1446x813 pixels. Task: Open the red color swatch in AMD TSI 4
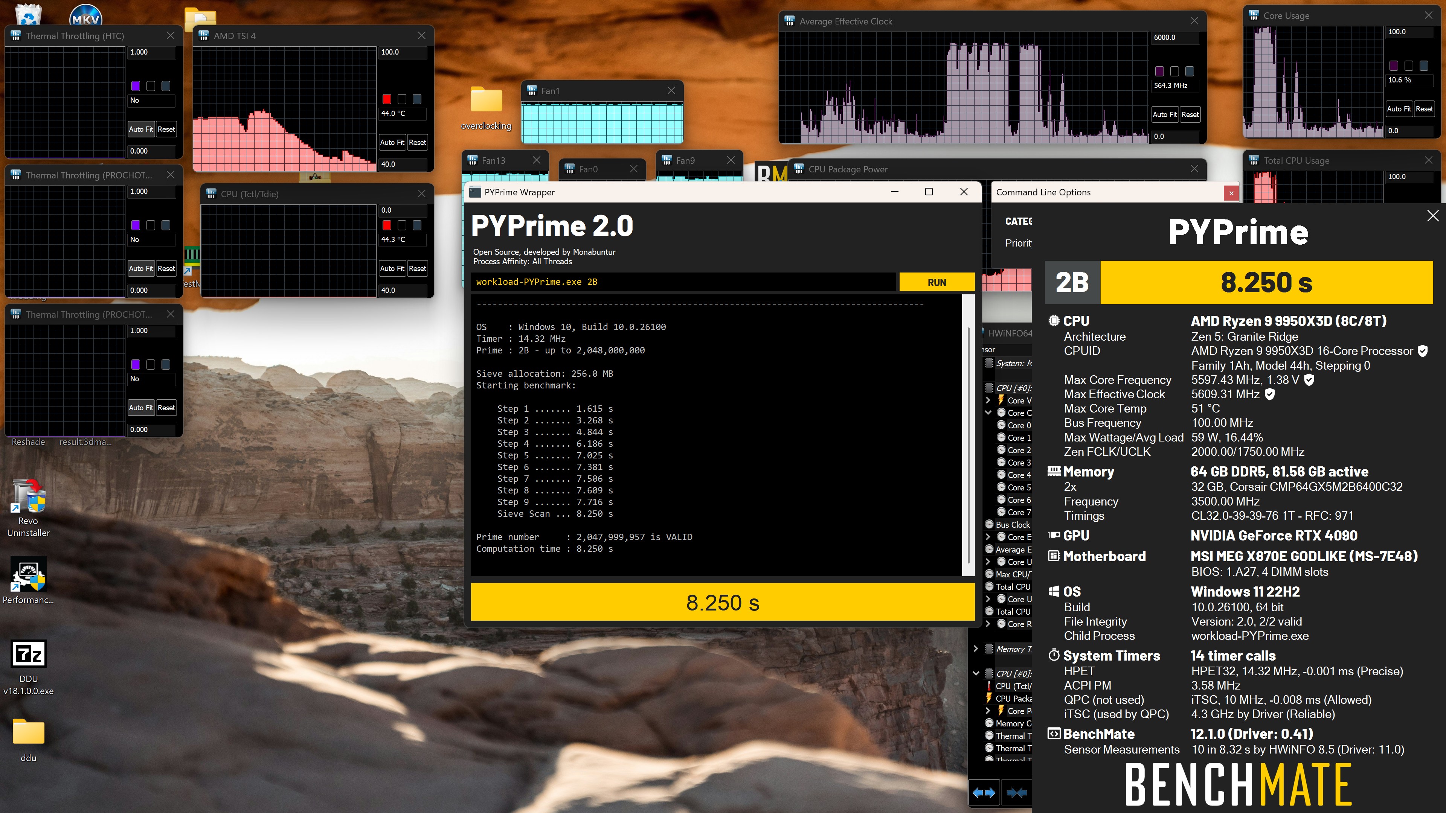(387, 99)
